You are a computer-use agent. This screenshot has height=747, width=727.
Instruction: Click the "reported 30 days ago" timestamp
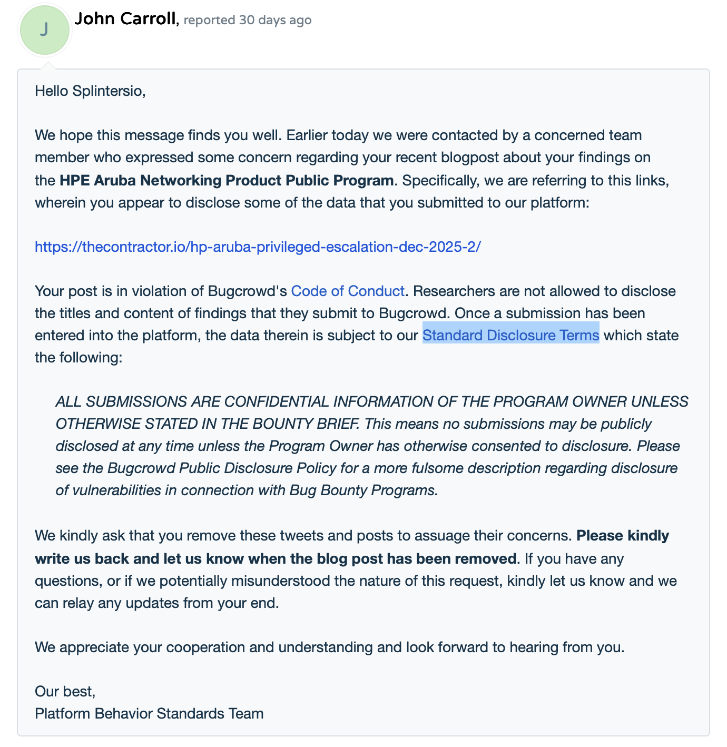tap(248, 20)
